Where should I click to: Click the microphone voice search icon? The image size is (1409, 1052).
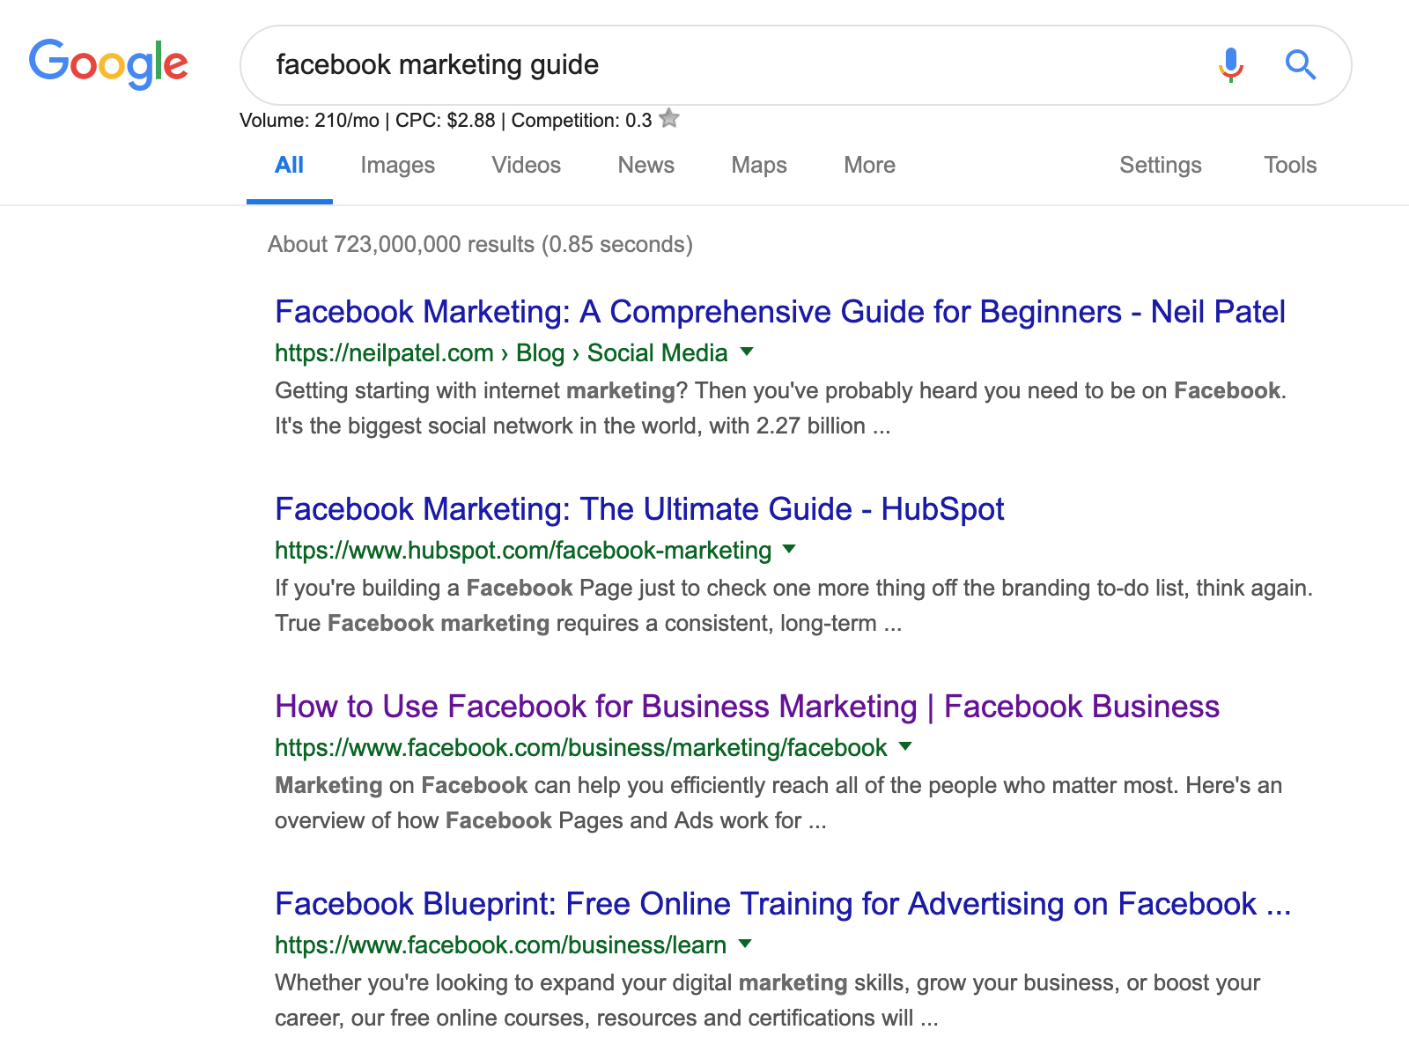pos(1230,64)
